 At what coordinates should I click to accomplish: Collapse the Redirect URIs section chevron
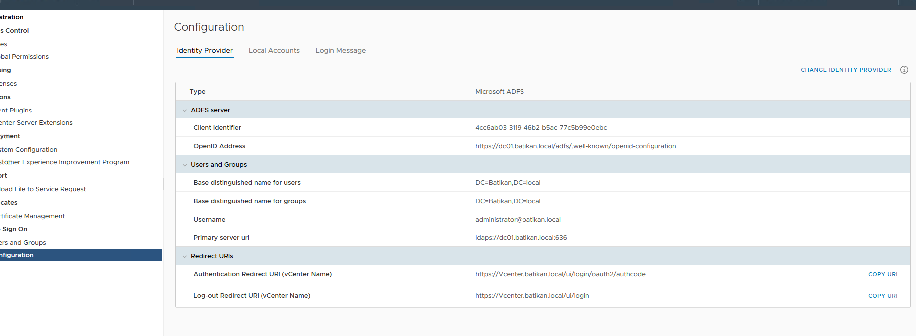click(x=185, y=256)
